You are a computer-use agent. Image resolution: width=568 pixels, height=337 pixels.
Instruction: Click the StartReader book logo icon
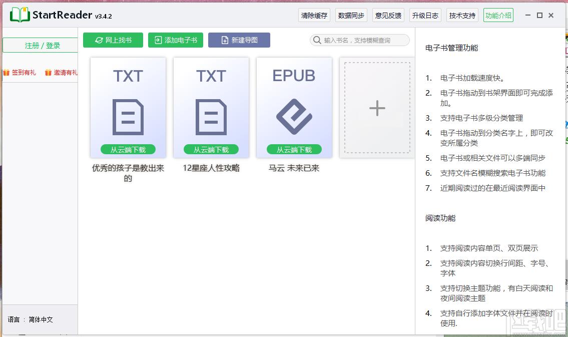[x=20, y=15]
